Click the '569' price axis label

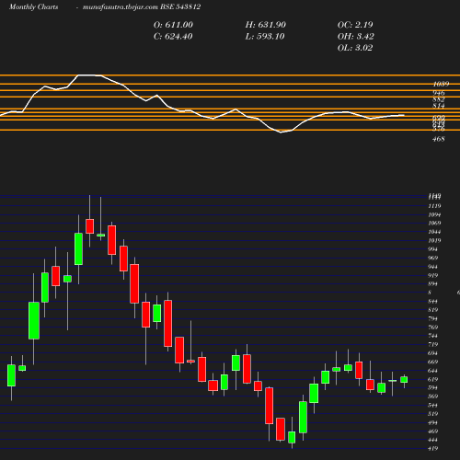pyautogui.click(x=433, y=397)
